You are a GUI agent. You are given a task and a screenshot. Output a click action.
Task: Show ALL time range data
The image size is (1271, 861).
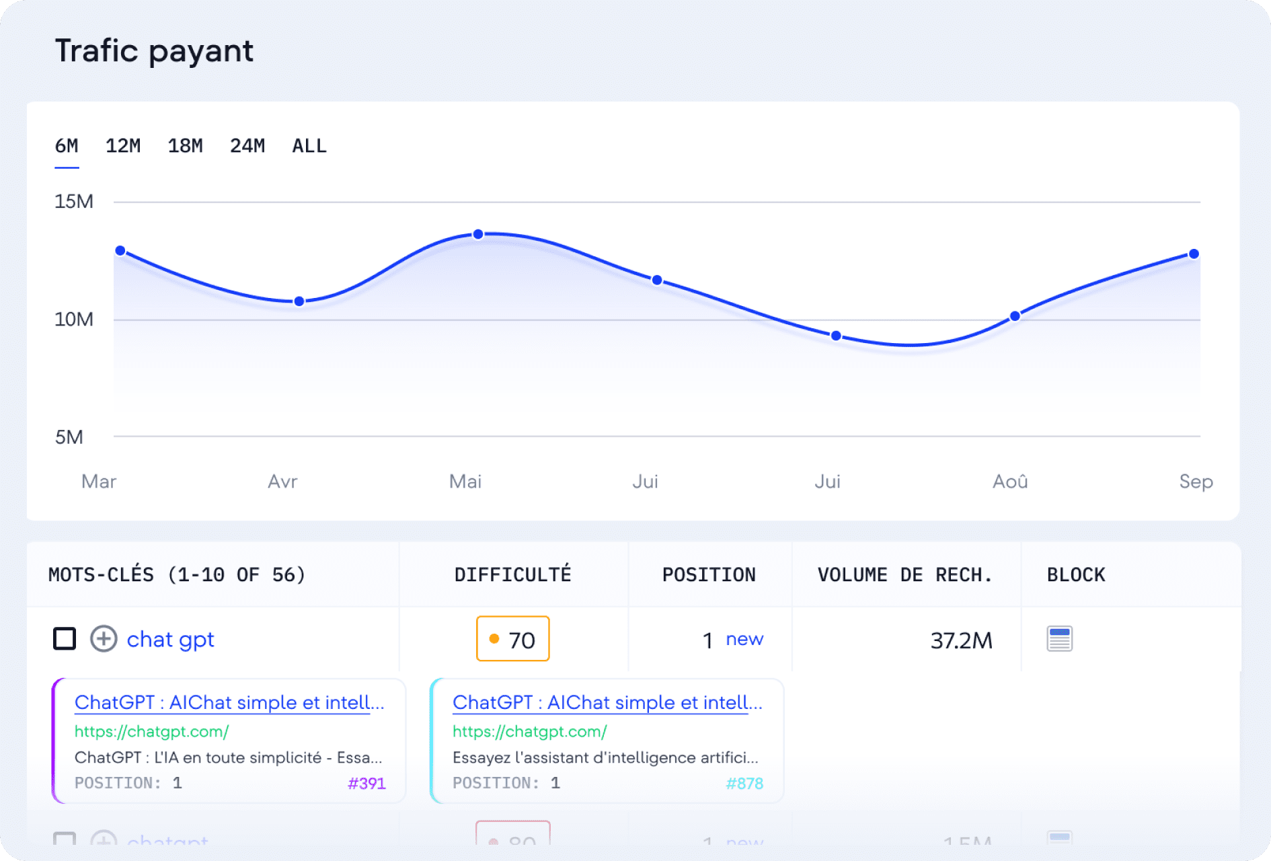(309, 146)
